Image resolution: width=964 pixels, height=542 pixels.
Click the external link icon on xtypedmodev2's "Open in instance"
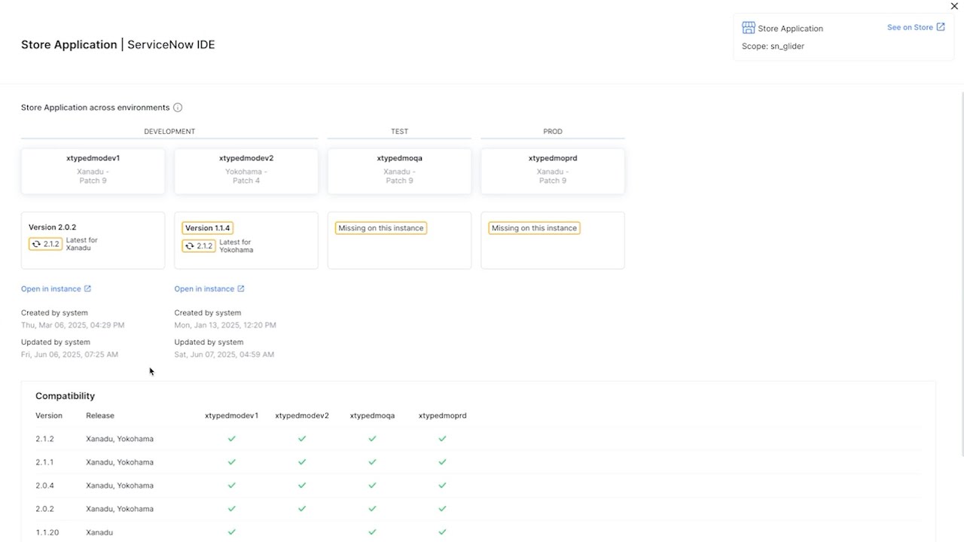240,288
